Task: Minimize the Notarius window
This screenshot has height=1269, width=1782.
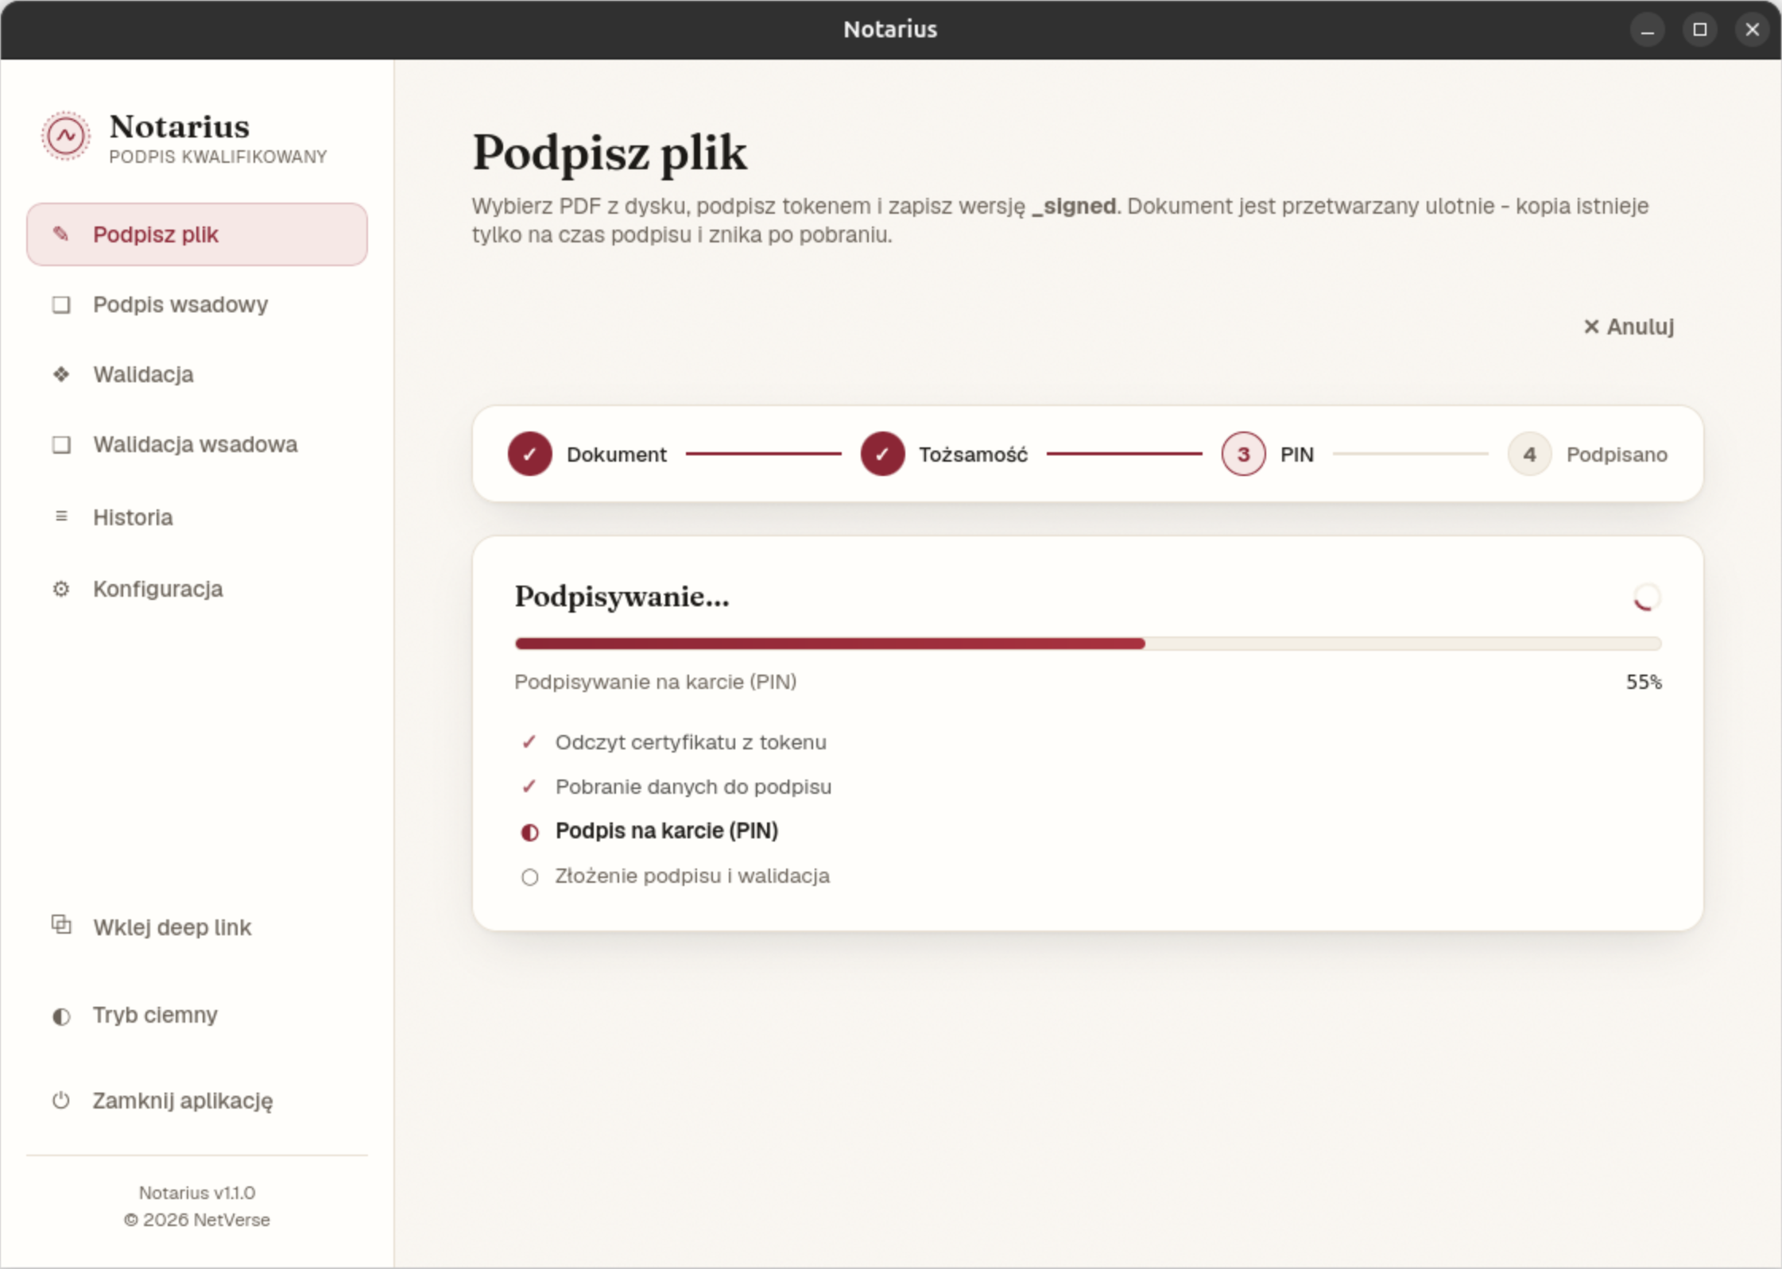Action: (x=1648, y=30)
